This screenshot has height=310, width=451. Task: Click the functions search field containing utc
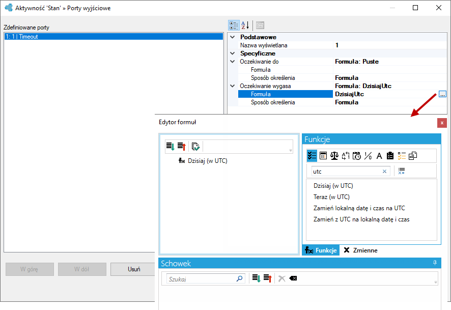tap(351, 172)
